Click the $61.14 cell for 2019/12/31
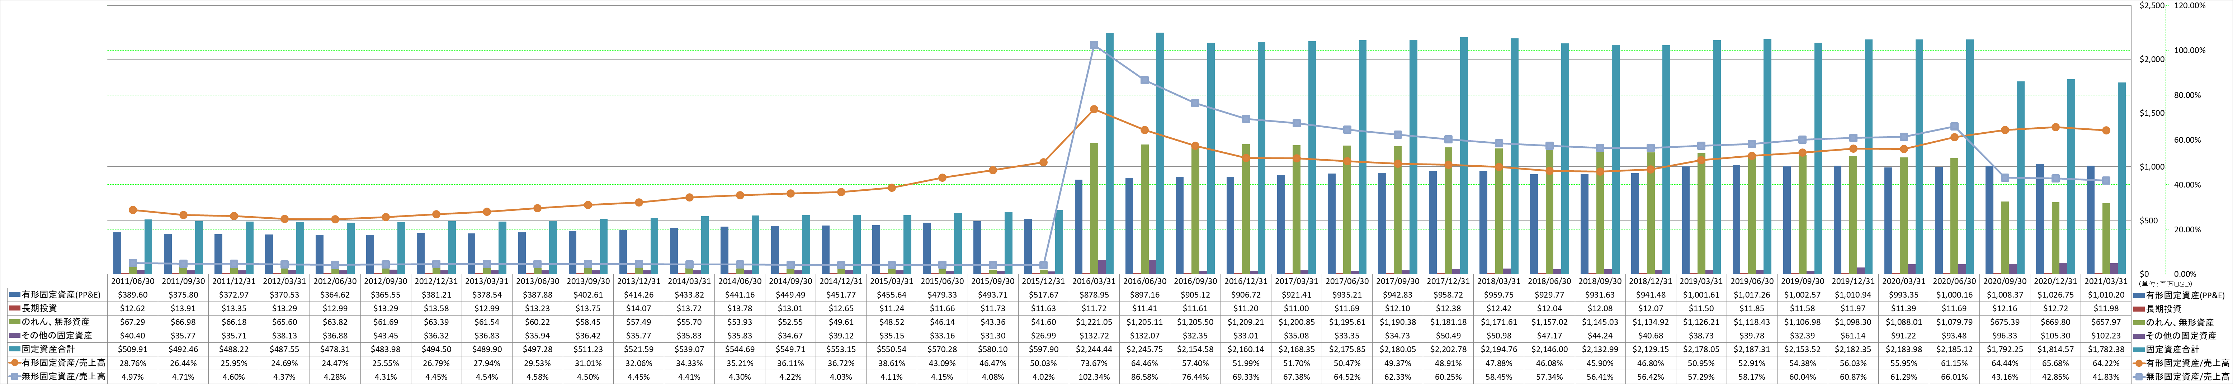Screen dimensions: 2233x384 [x=1853, y=336]
